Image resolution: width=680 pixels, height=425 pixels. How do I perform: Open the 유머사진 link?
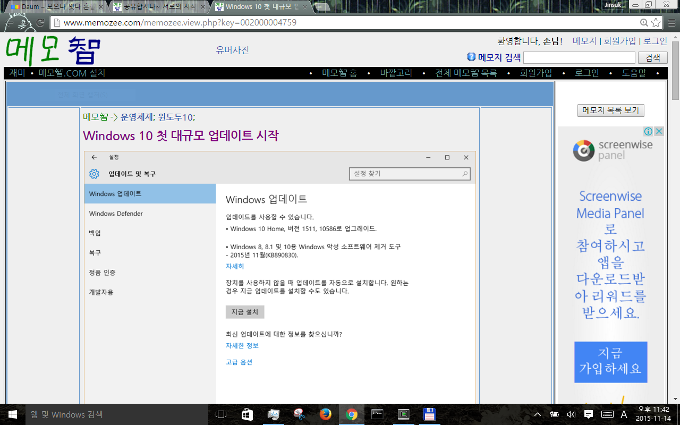point(232,50)
